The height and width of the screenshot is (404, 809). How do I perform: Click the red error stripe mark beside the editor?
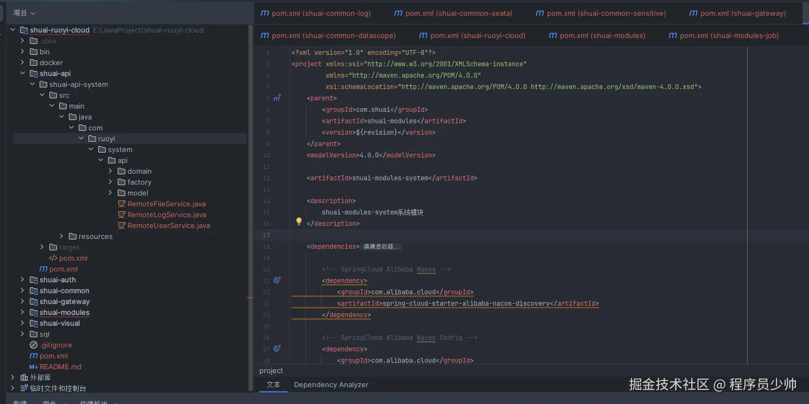coord(250,298)
